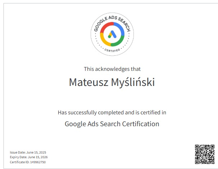The image size is (218, 169).
Task: Click the 'CERTIFIED' text on the badge
Action: 112,50
